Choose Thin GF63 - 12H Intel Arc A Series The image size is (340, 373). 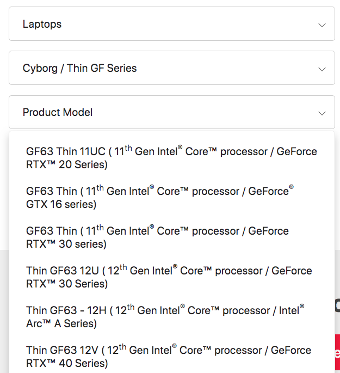tap(165, 317)
